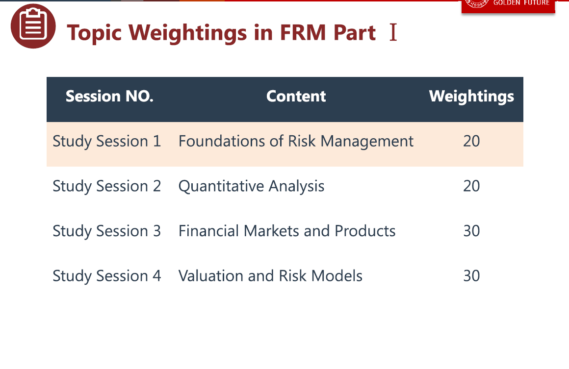The width and height of the screenshot is (569, 369).
Task: Click the weighting 30 for Financial Markets and Products
Action: [x=471, y=231]
